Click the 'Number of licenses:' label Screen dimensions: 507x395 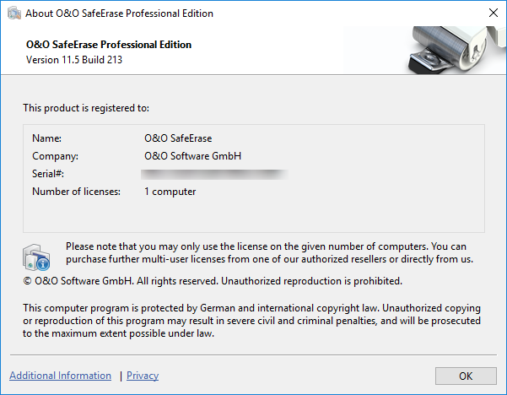76,192
